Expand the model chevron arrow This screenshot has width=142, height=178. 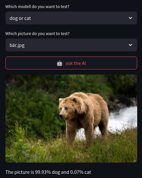pyautogui.click(x=130, y=18)
